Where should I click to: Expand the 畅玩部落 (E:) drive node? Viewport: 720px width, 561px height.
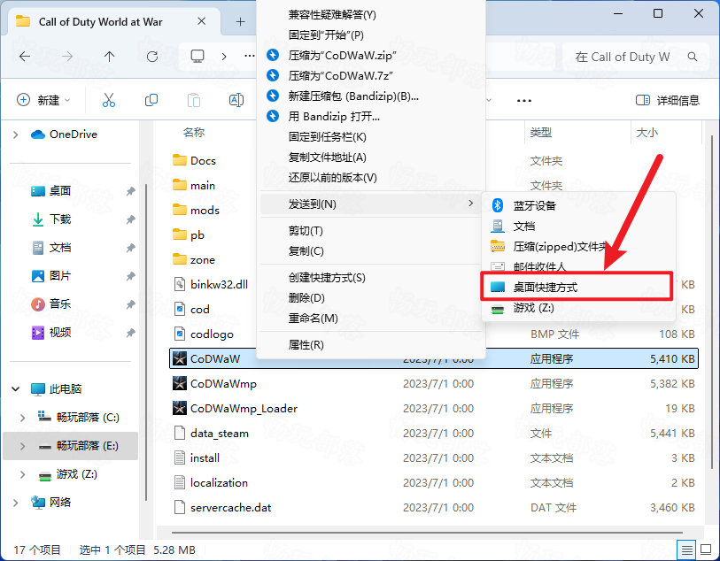pos(22,446)
